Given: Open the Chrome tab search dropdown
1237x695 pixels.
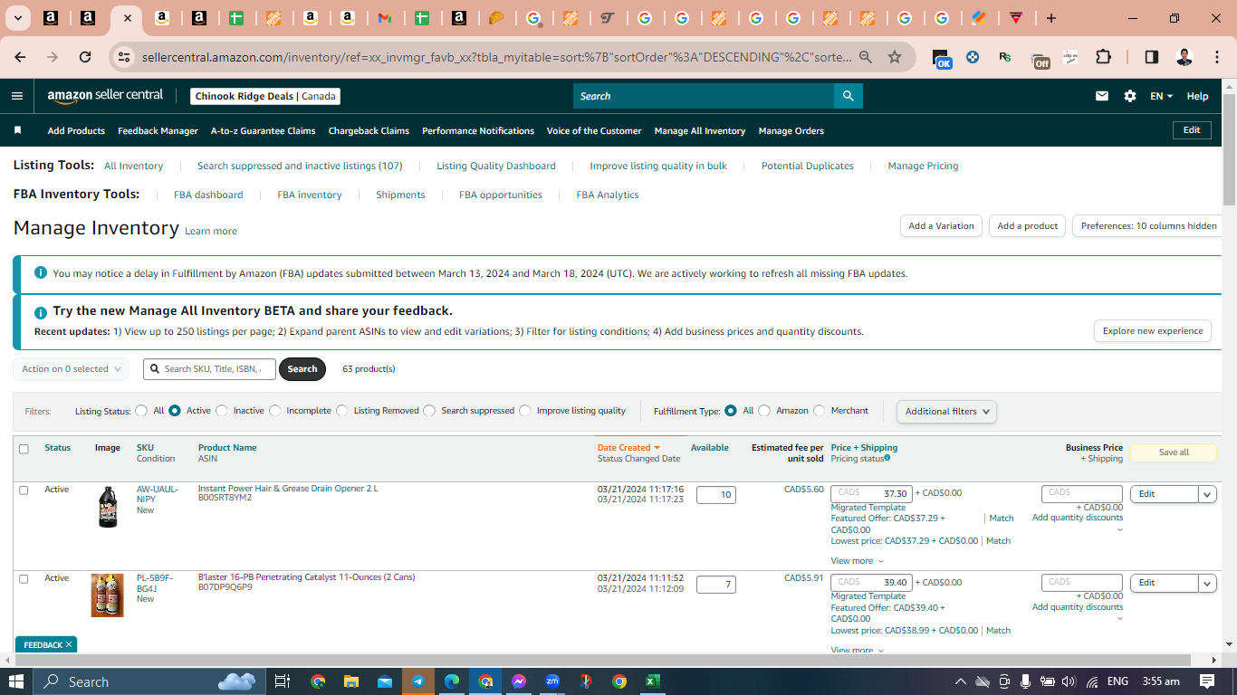Looking at the screenshot, I should click(x=18, y=18).
